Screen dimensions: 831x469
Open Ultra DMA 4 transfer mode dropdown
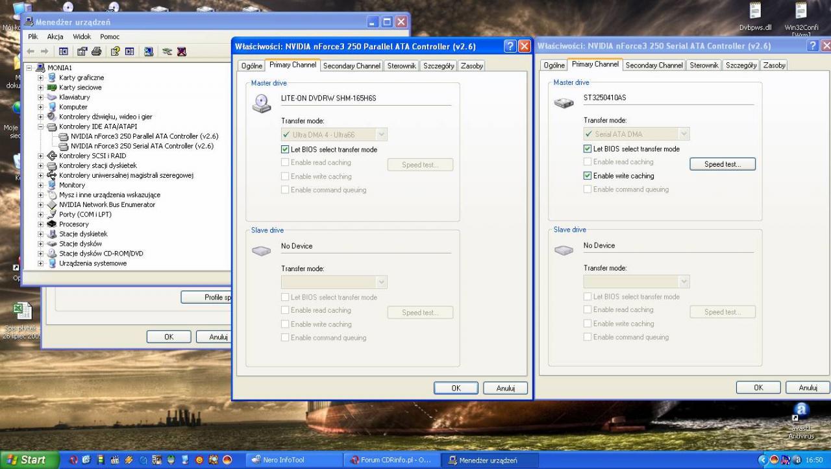click(x=382, y=135)
